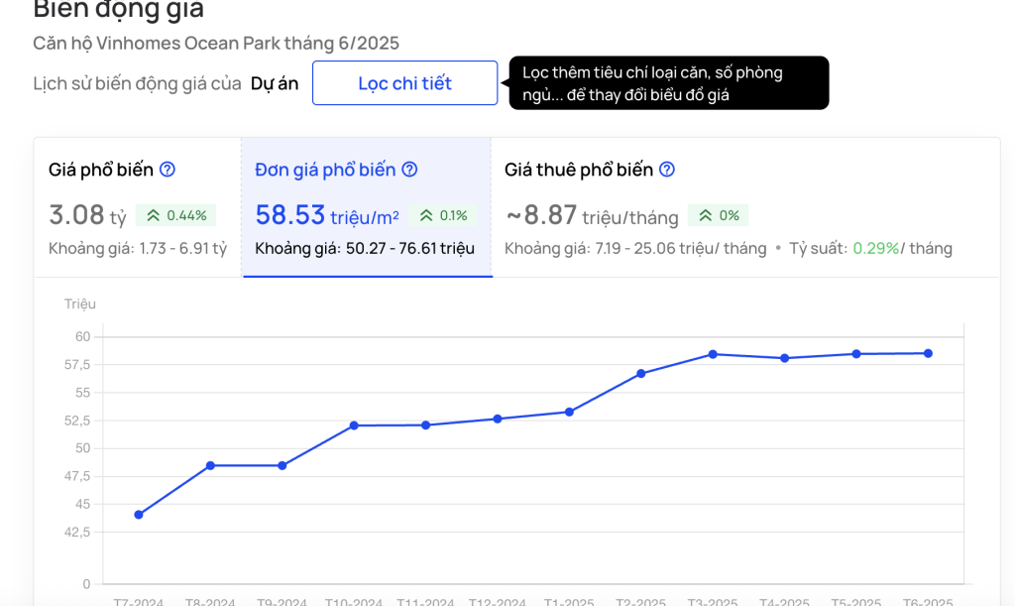Click the '60' y-axis label

coord(83,336)
